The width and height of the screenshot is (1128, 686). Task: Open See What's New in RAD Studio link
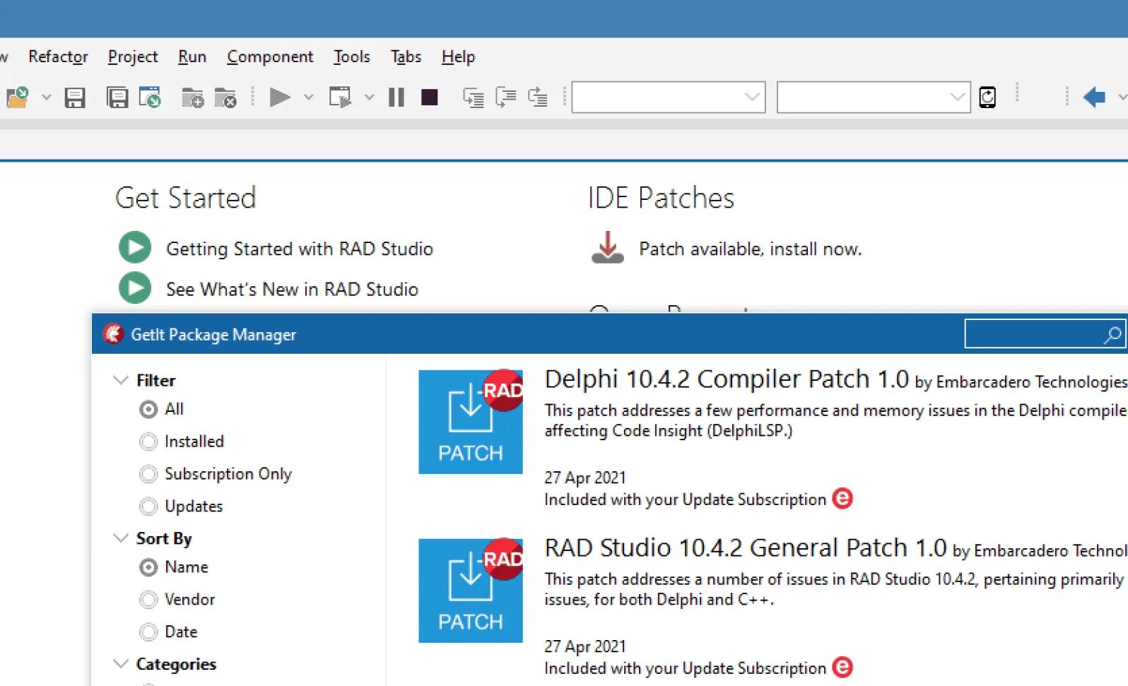[292, 289]
